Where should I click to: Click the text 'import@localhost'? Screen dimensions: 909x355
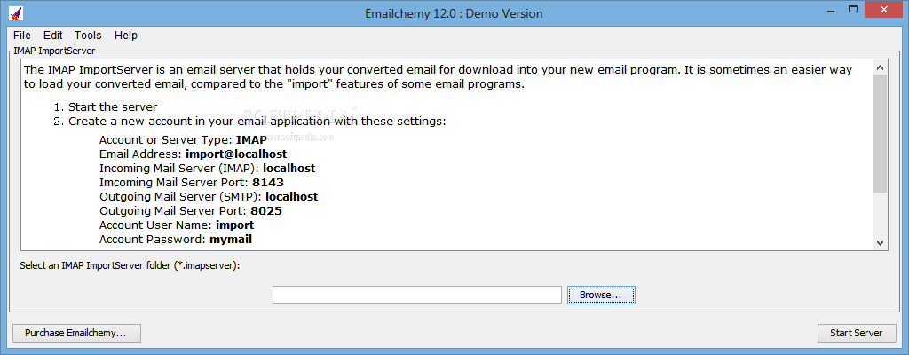pos(236,154)
